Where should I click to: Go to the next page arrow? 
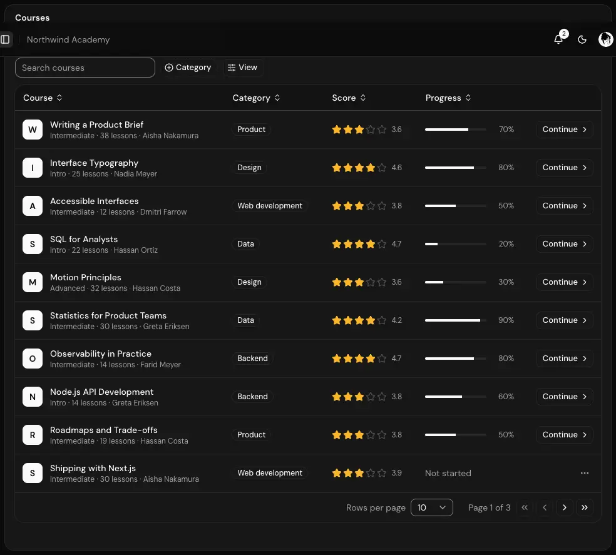(x=564, y=507)
